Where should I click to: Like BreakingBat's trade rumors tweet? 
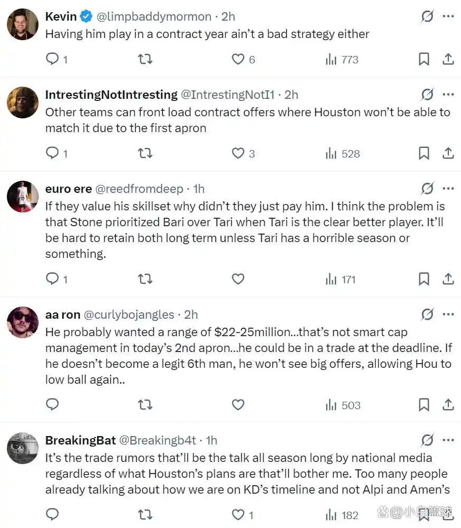[238, 514]
